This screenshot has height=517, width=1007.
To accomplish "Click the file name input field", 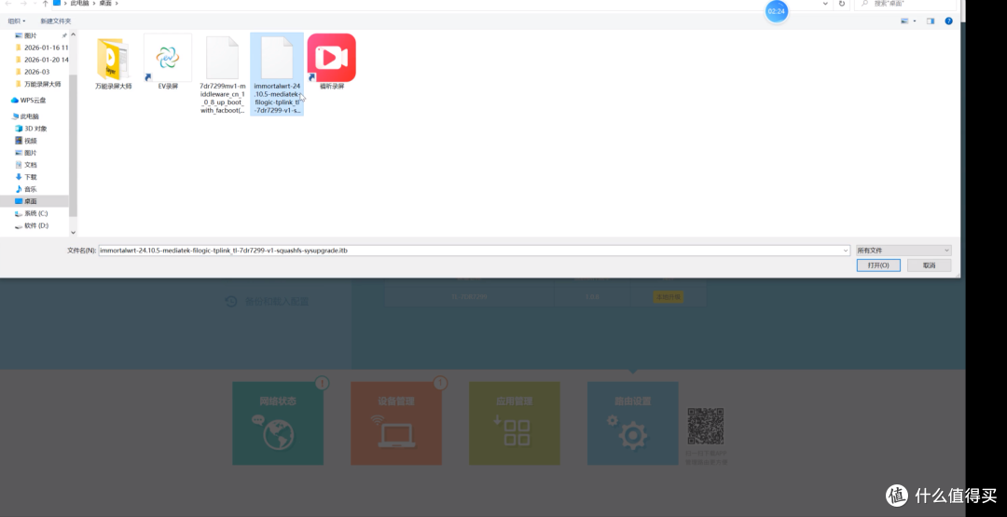I will click(x=474, y=251).
